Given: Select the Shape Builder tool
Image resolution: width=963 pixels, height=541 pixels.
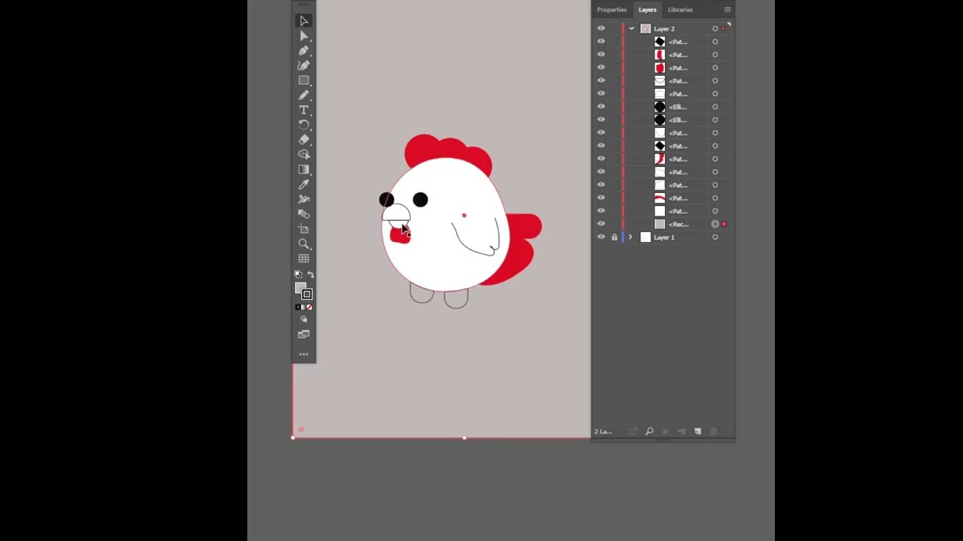Looking at the screenshot, I should point(304,155).
